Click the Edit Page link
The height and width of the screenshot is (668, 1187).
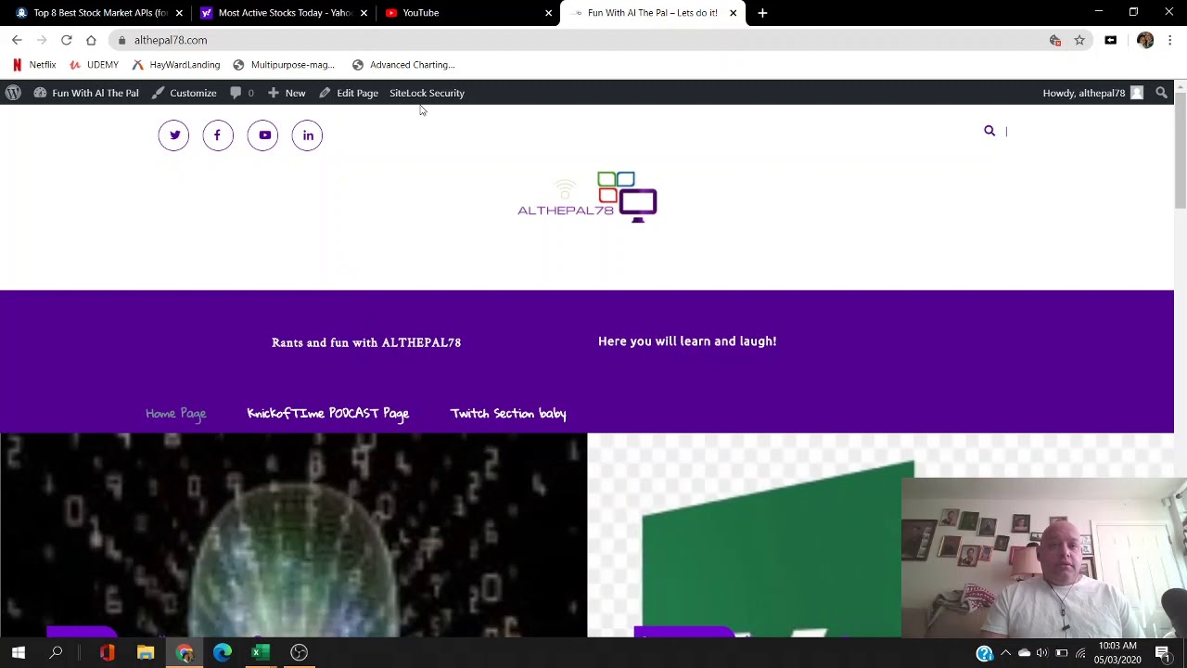click(x=357, y=93)
